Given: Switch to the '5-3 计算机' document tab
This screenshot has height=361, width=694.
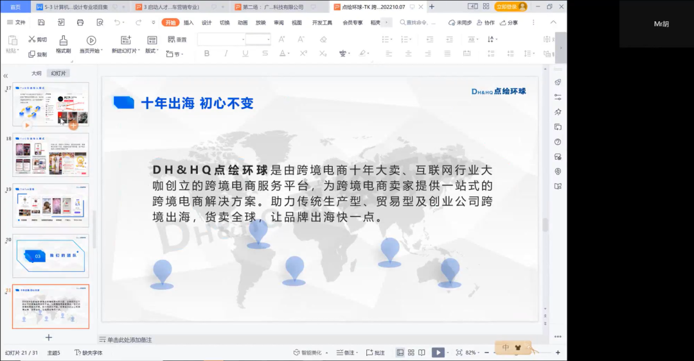Looking at the screenshot, I should (x=76, y=6).
